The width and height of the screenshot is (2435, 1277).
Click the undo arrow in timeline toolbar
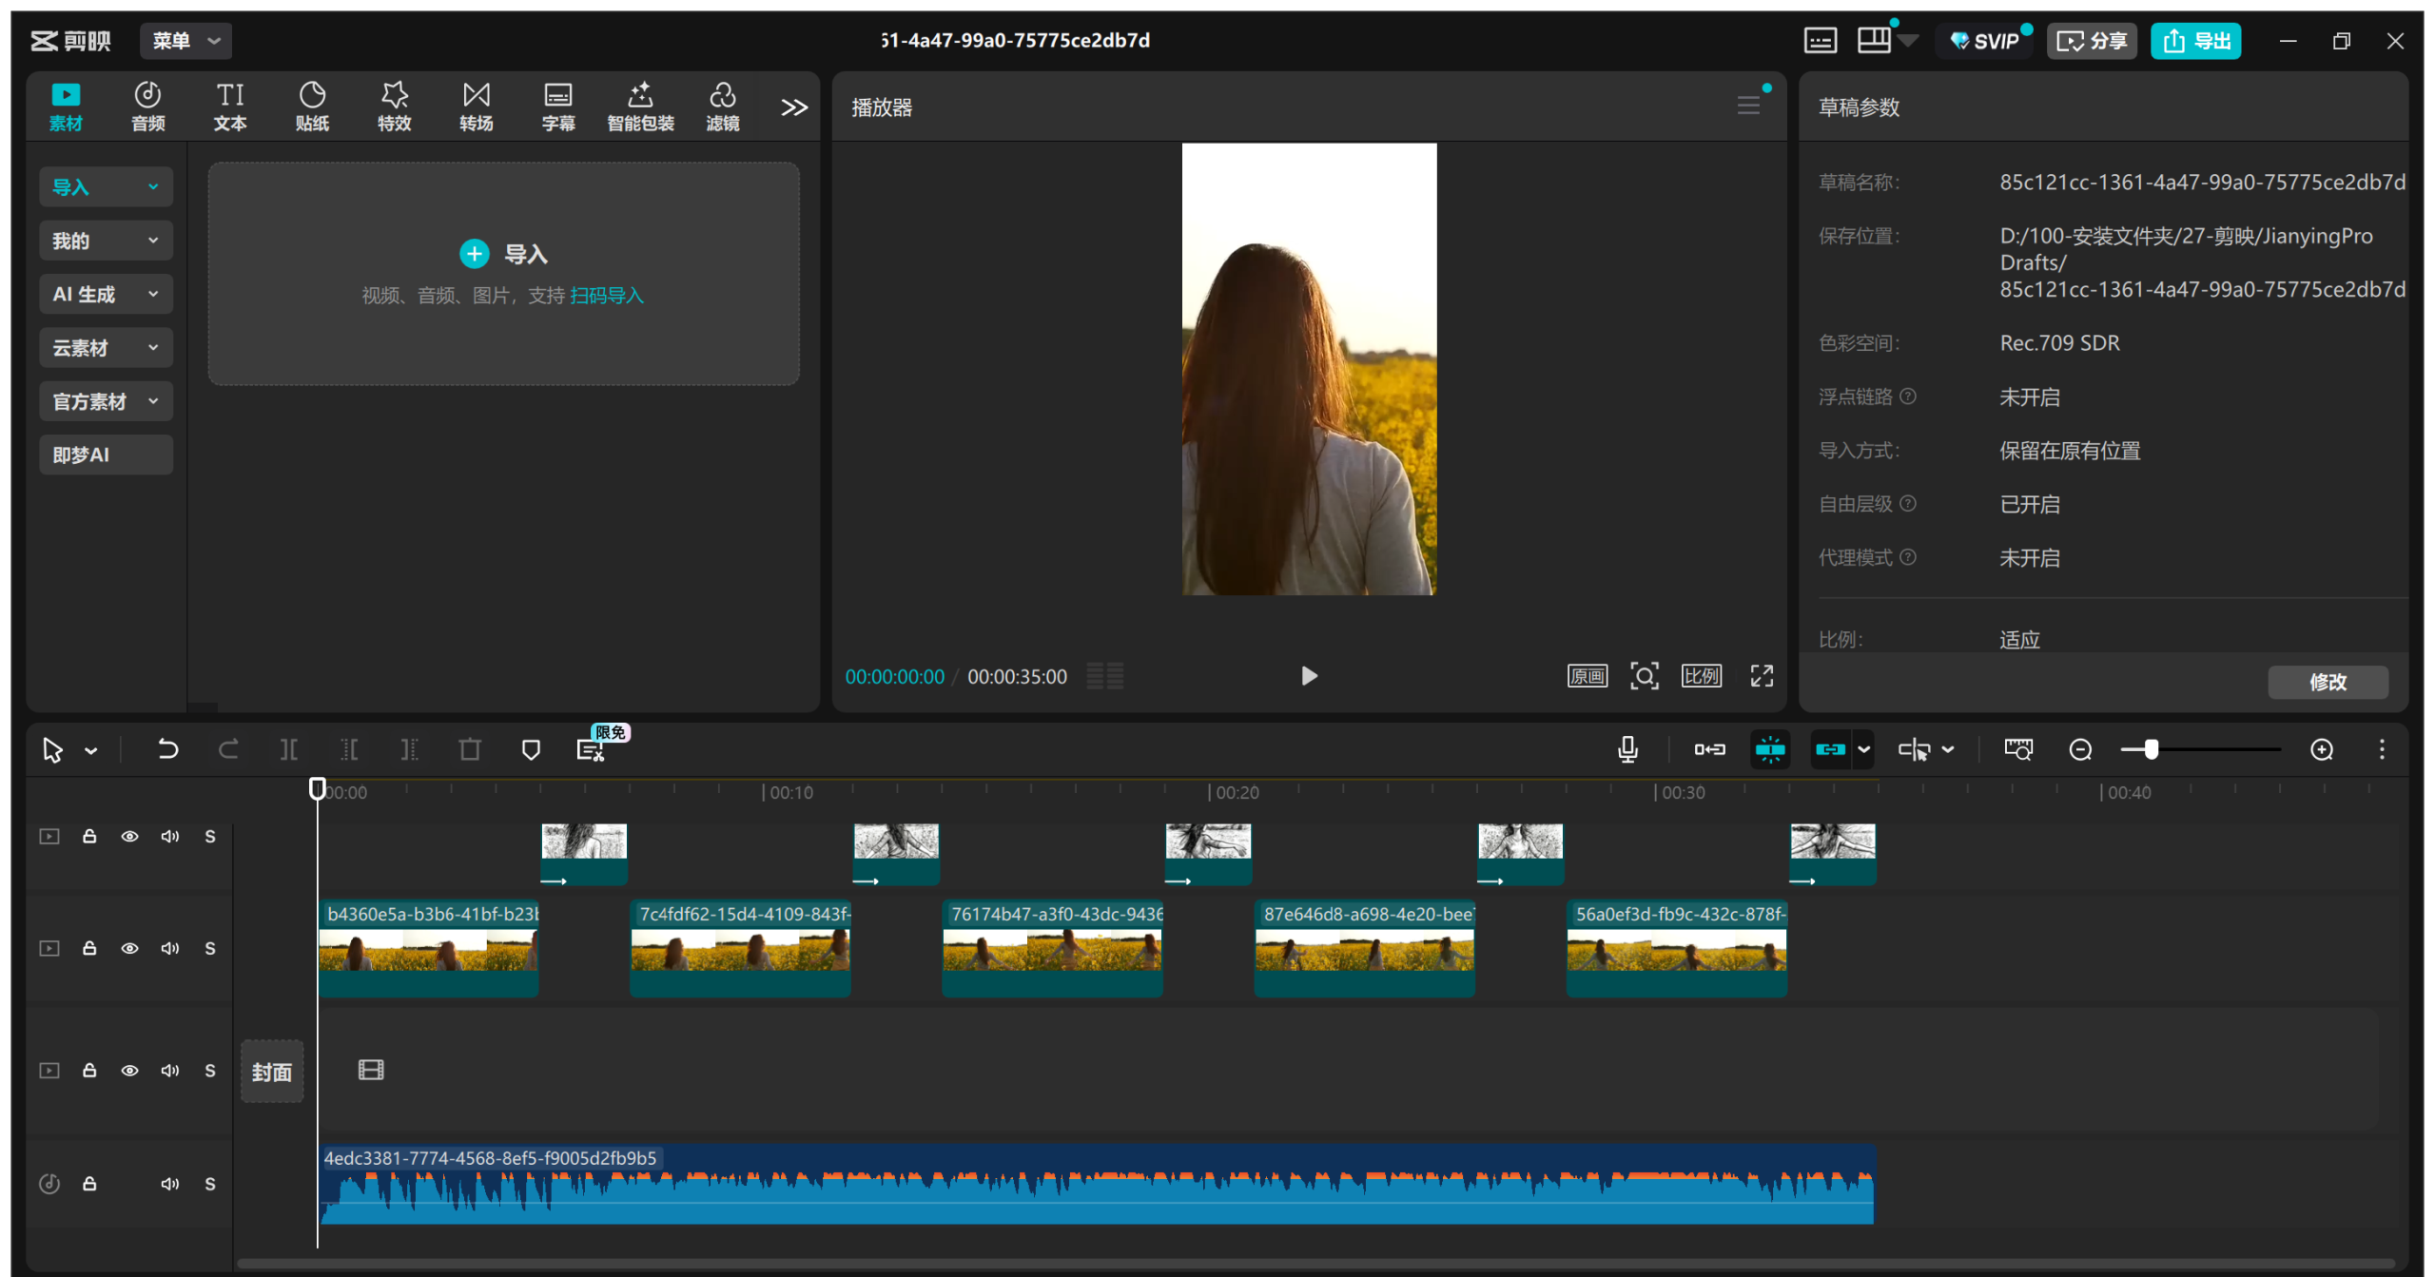pos(167,749)
